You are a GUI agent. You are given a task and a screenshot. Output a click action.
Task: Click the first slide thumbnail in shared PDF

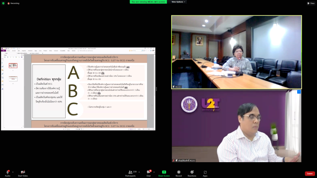coord(13,66)
